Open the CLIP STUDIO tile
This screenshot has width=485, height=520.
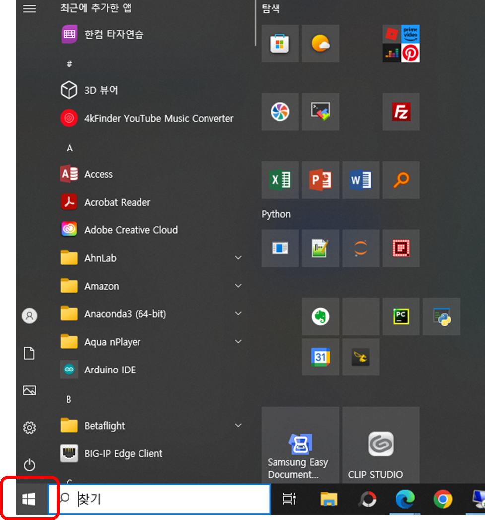[x=380, y=445]
